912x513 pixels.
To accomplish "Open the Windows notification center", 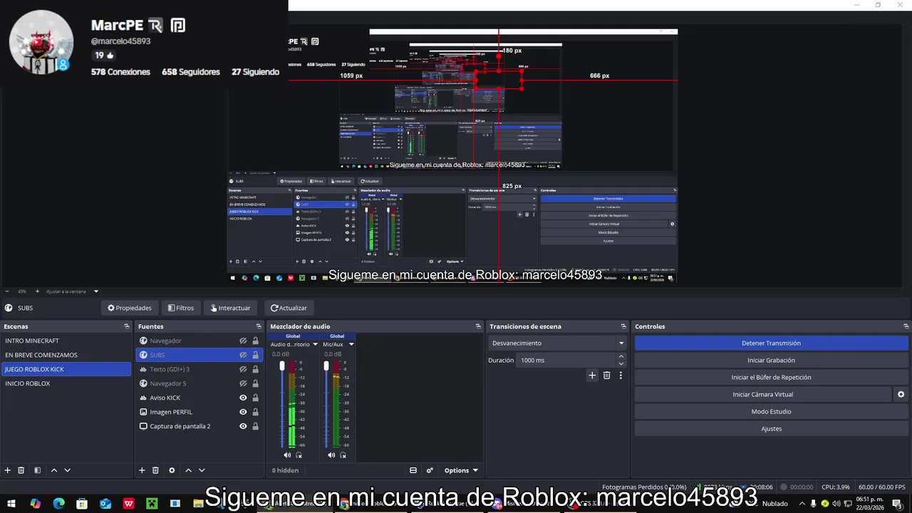I will (897, 504).
